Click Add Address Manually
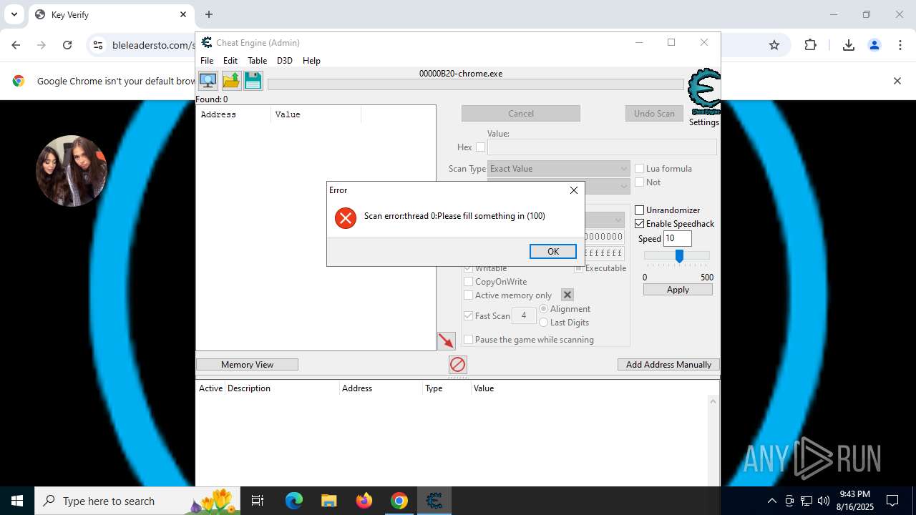Viewport: 916px width, 515px height. (668, 365)
